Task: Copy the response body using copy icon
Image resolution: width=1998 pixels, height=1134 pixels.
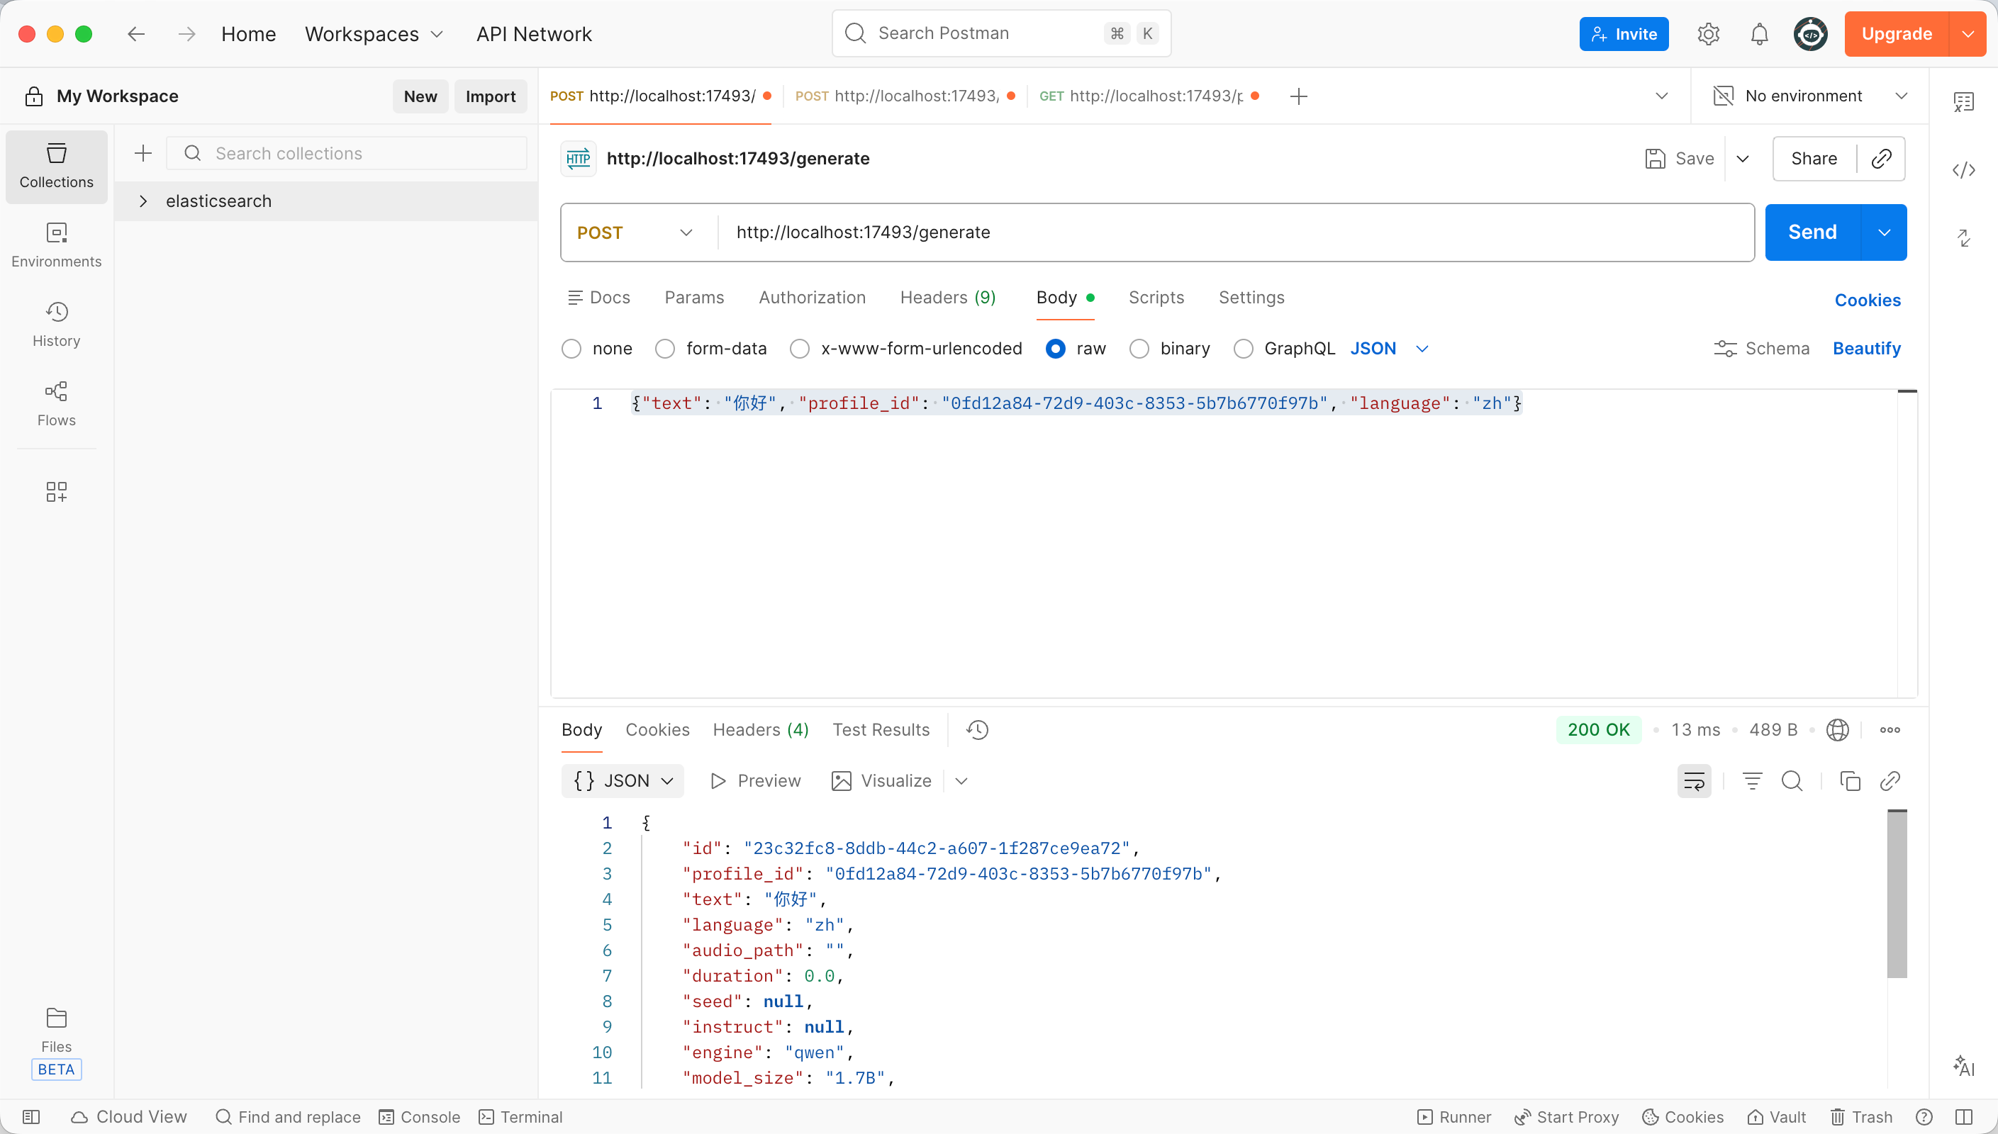Action: [1849, 781]
